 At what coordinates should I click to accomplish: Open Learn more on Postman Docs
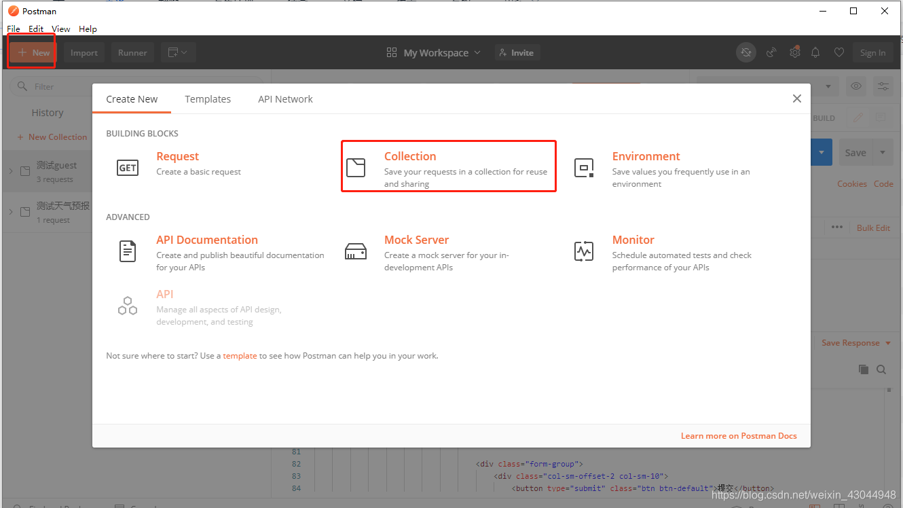(739, 435)
